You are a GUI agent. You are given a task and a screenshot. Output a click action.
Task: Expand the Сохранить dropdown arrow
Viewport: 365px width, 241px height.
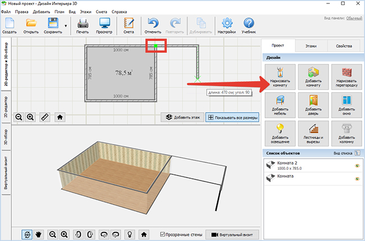[66, 26]
